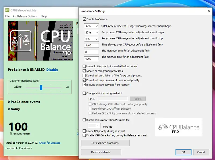The width and height of the screenshot is (215, 160).
Task: Enable Disable CPU Core Parking option
Action: tap(84, 135)
